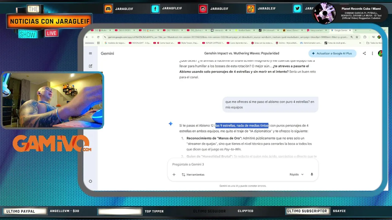
Task: Open the Todos los favoritos folder
Action: pos(374,43)
